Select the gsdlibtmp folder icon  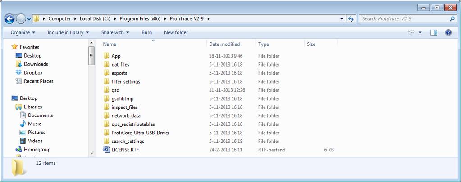tap(106, 98)
